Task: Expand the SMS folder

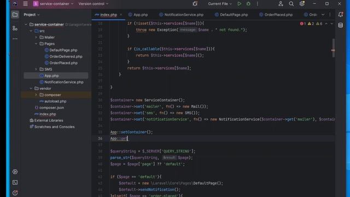Action: (x=36, y=69)
